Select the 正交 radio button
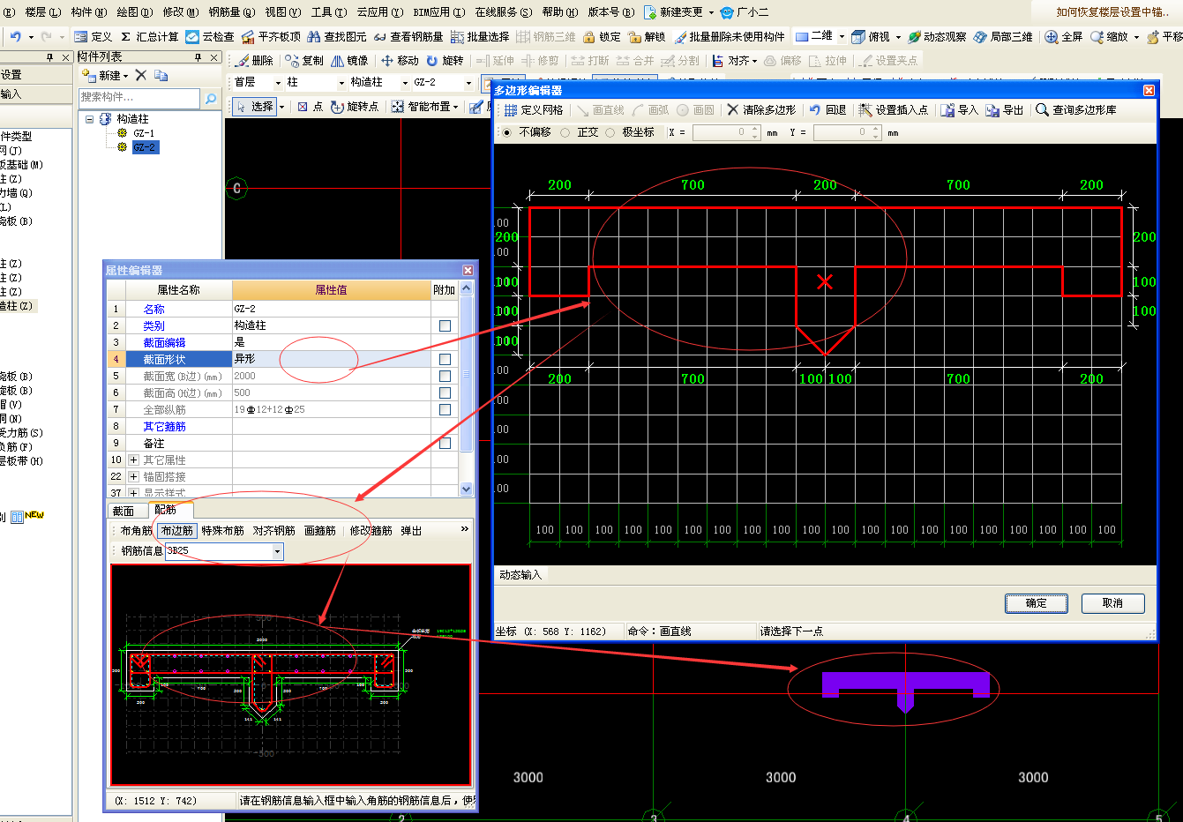Screen dimensions: 1183x822 565,132
